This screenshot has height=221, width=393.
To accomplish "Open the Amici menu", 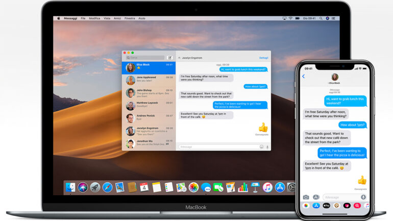I will 117,18.
